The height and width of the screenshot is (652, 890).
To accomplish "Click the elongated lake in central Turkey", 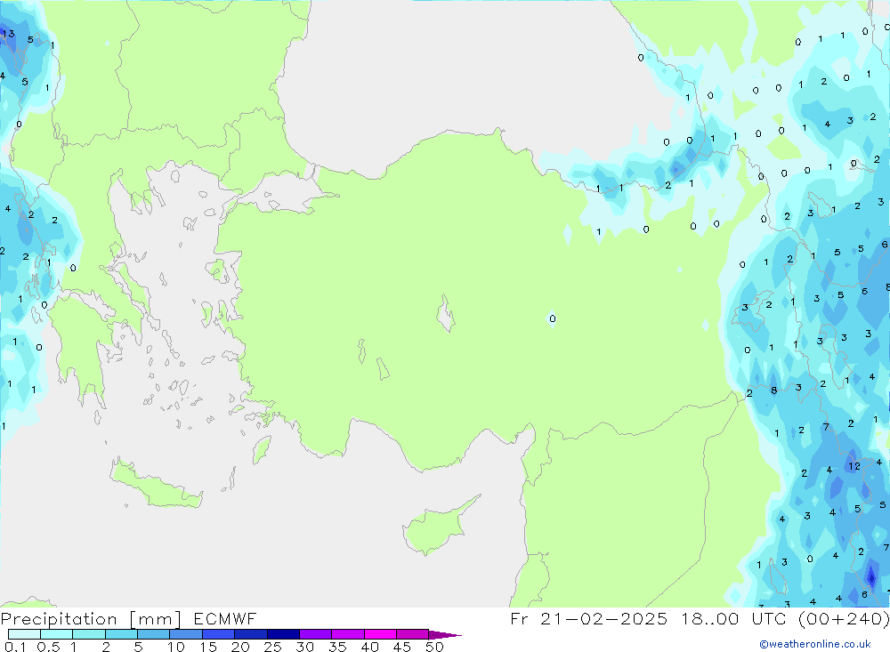I will [444, 315].
